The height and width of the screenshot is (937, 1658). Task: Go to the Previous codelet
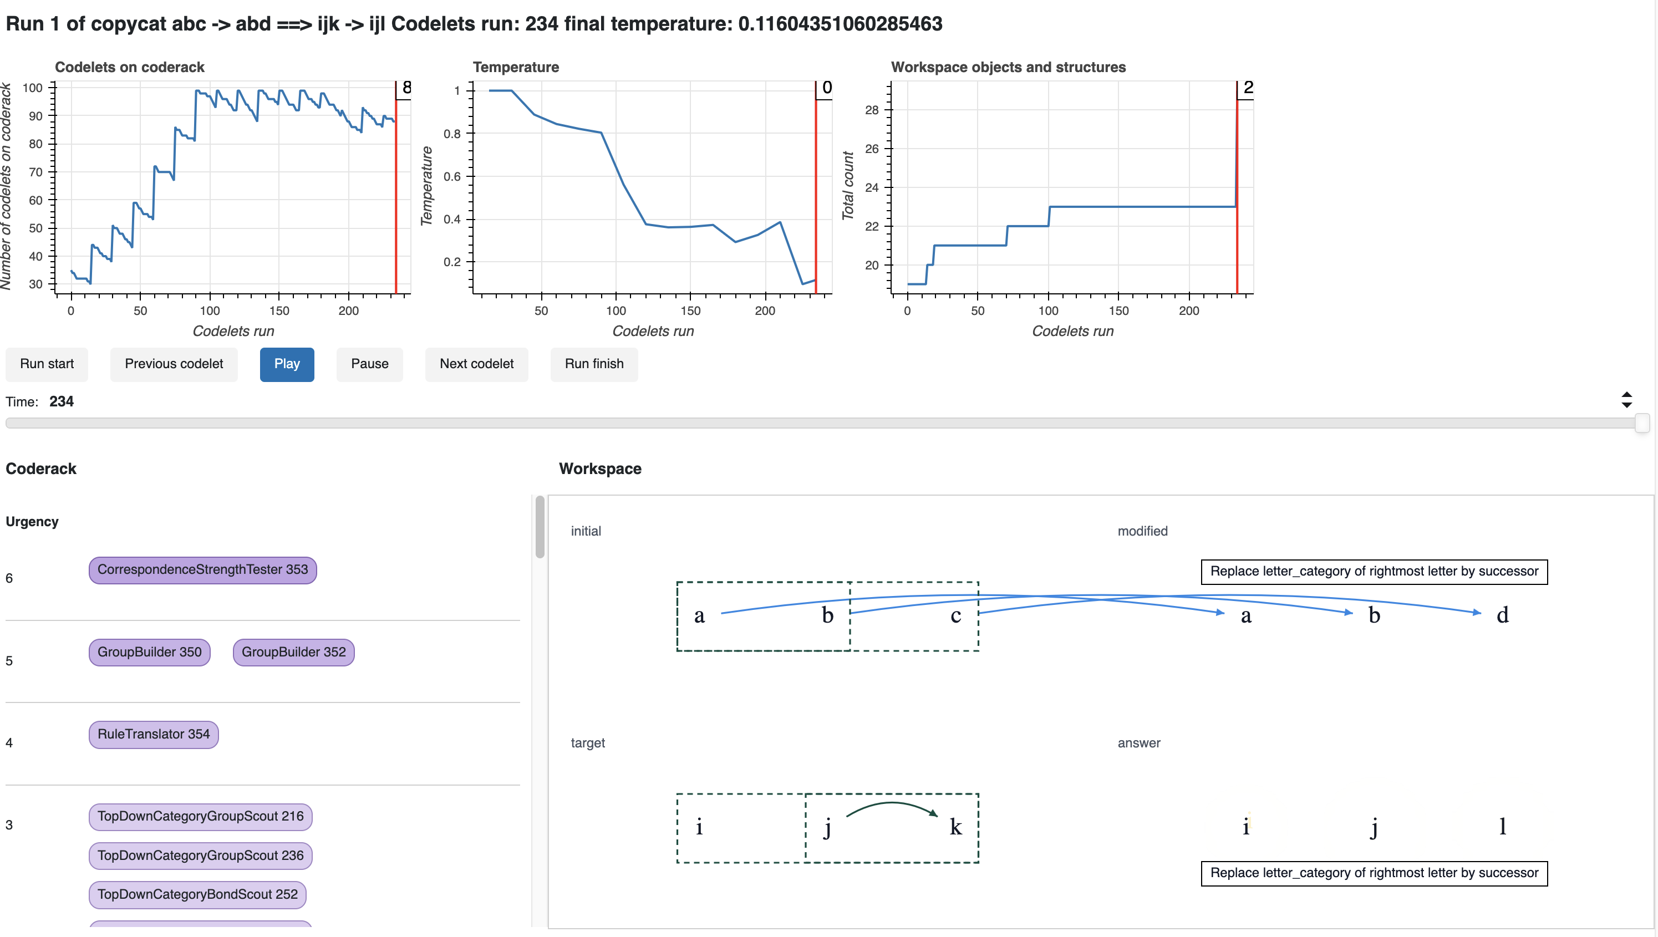[174, 364]
